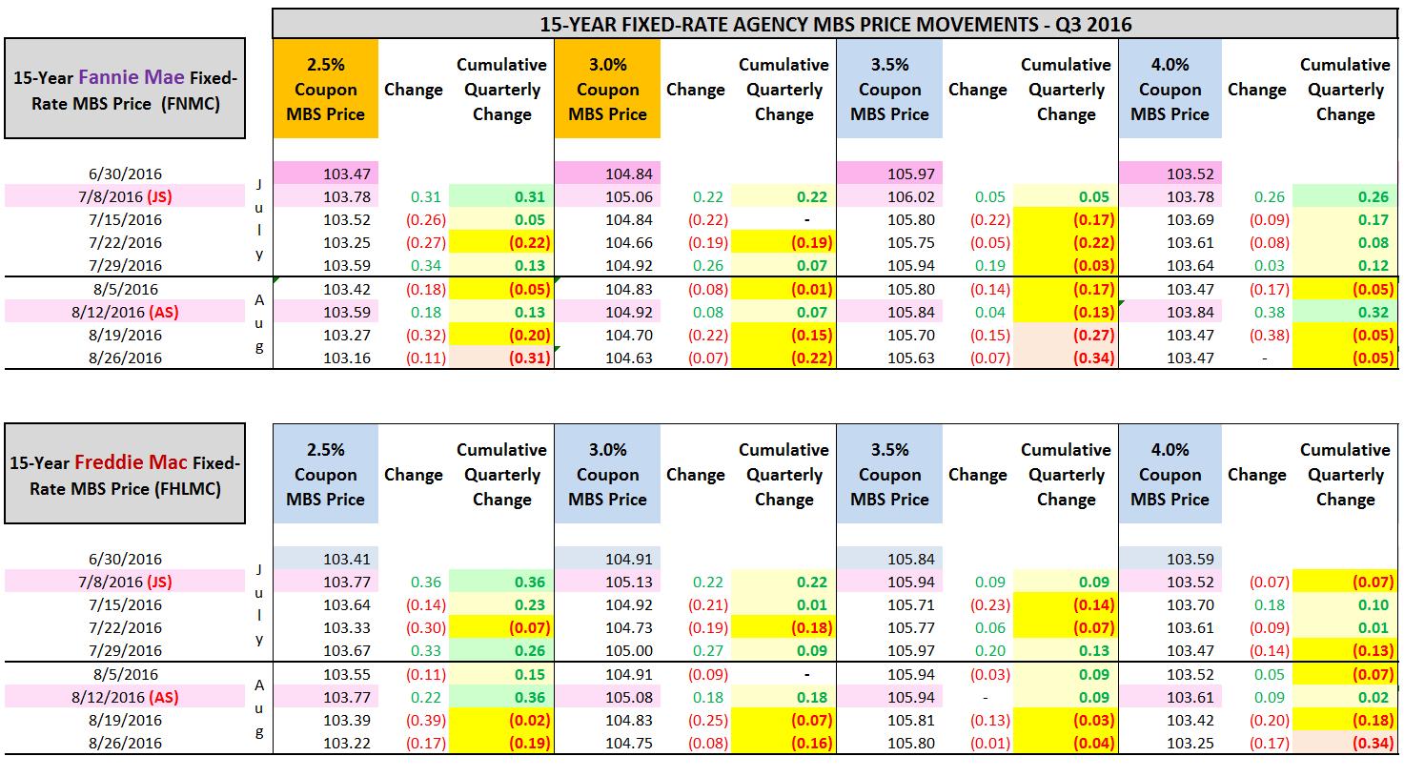Image resolution: width=1404 pixels, height=777 pixels.
Task: Select Freddie Mac '4.0% Coupon MBS Price' header
Action: (x=1170, y=474)
